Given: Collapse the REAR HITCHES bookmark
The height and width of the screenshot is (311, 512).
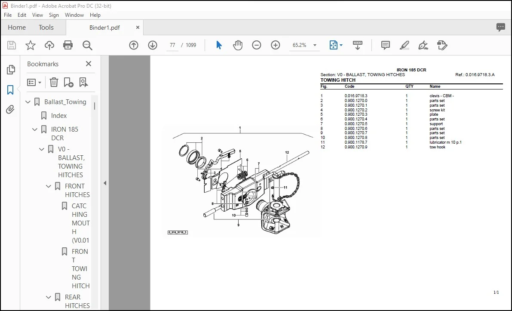Looking at the screenshot, I should [x=49, y=297].
